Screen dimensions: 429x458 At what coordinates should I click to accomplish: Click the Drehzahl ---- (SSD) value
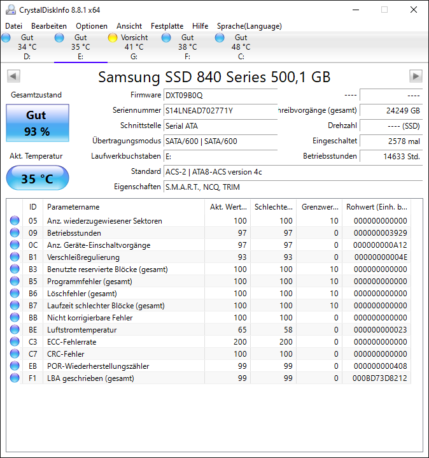click(391, 126)
